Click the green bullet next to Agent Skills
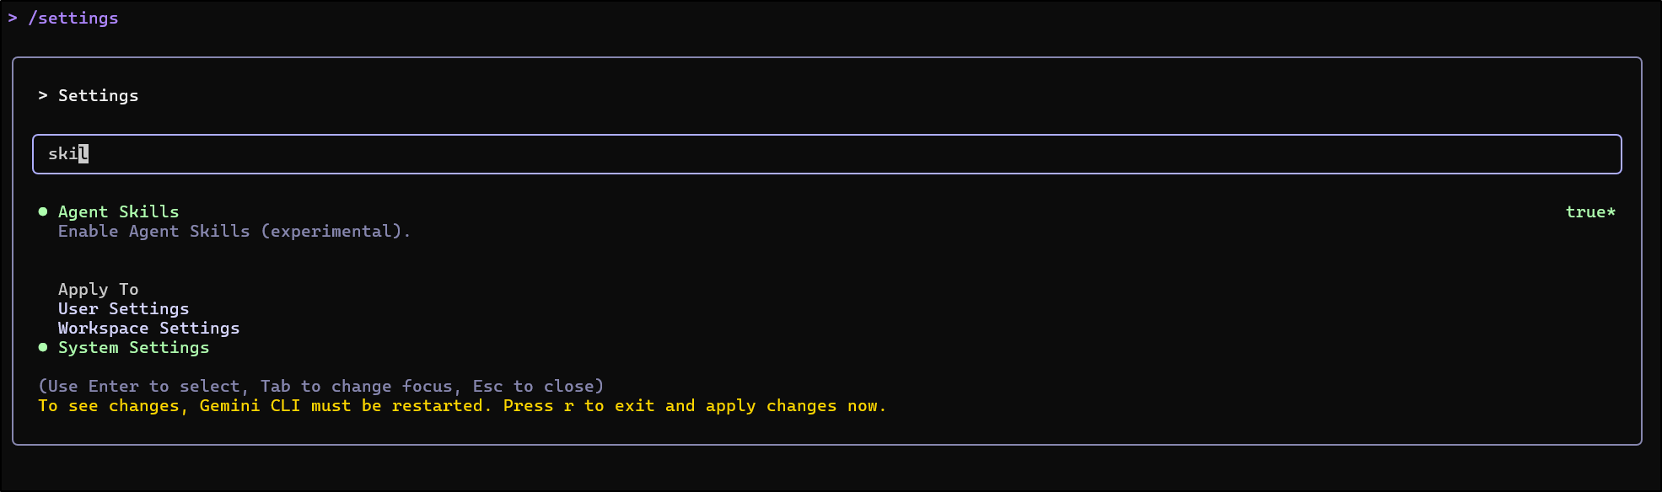 pos(42,211)
